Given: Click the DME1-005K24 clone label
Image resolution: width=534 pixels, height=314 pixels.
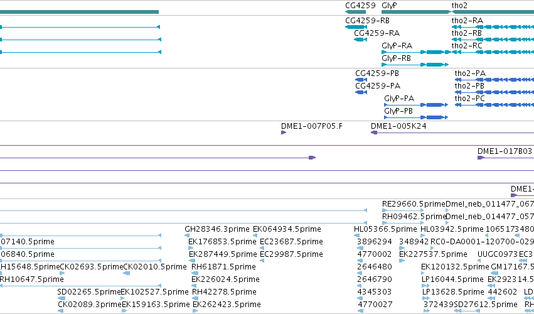Looking at the screenshot, I should click(398, 126).
